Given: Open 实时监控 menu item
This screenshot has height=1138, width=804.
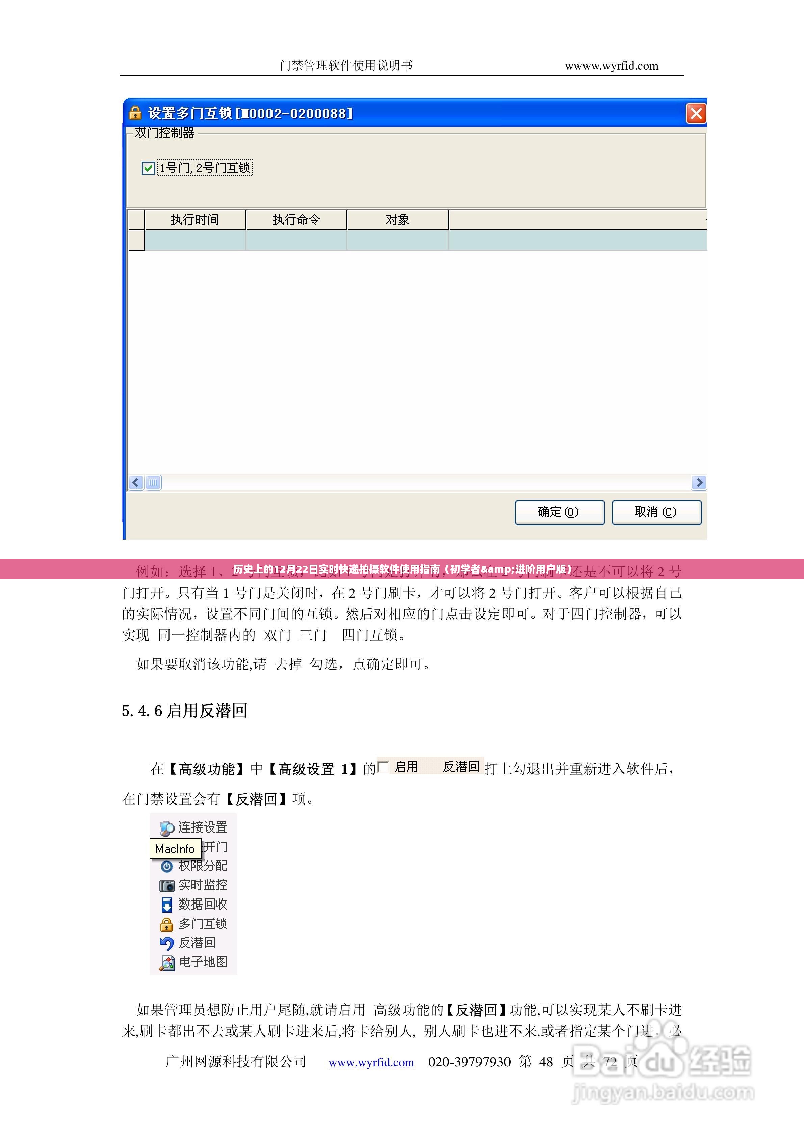Looking at the screenshot, I should (203, 885).
